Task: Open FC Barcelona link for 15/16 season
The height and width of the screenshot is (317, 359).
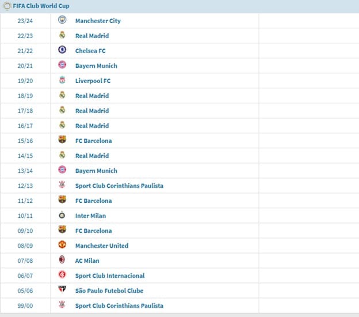Action: click(x=93, y=141)
